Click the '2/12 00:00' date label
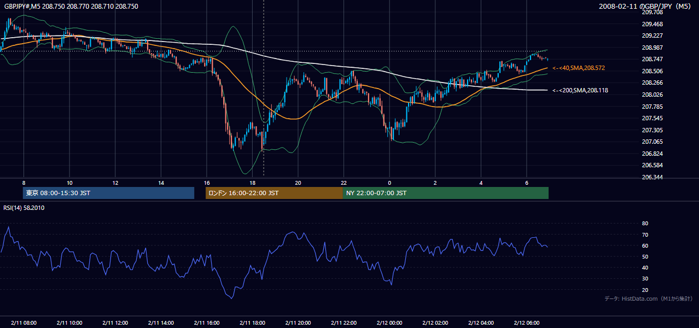The image size is (699, 328). (x=389, y=323)
